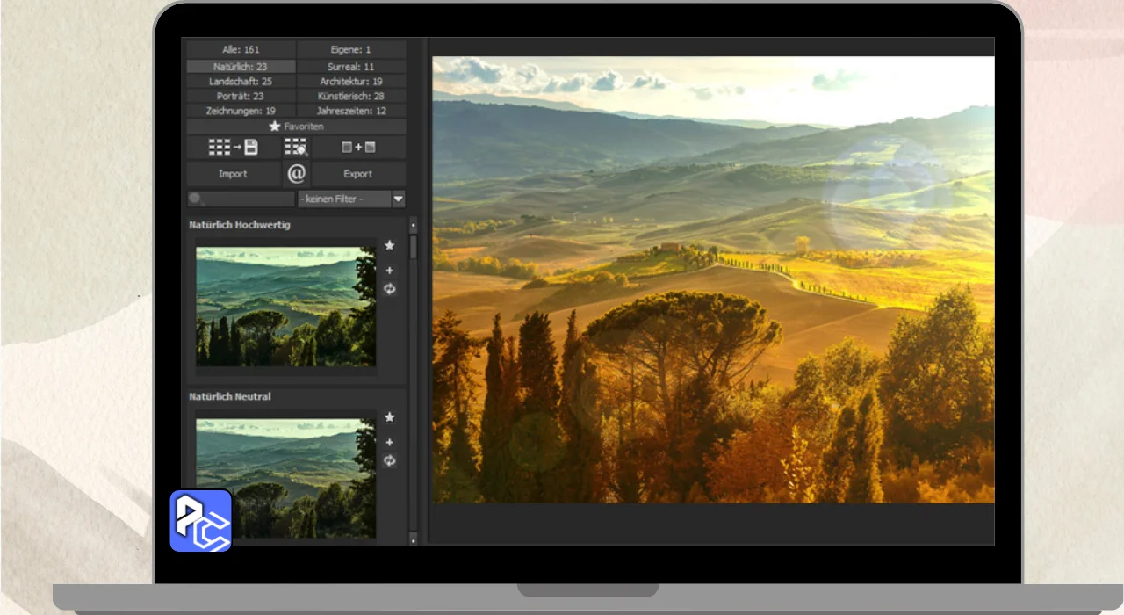The image size is (1124, 615).
Task: Select the Landschaft: 25 category
Action: point(241,81)
